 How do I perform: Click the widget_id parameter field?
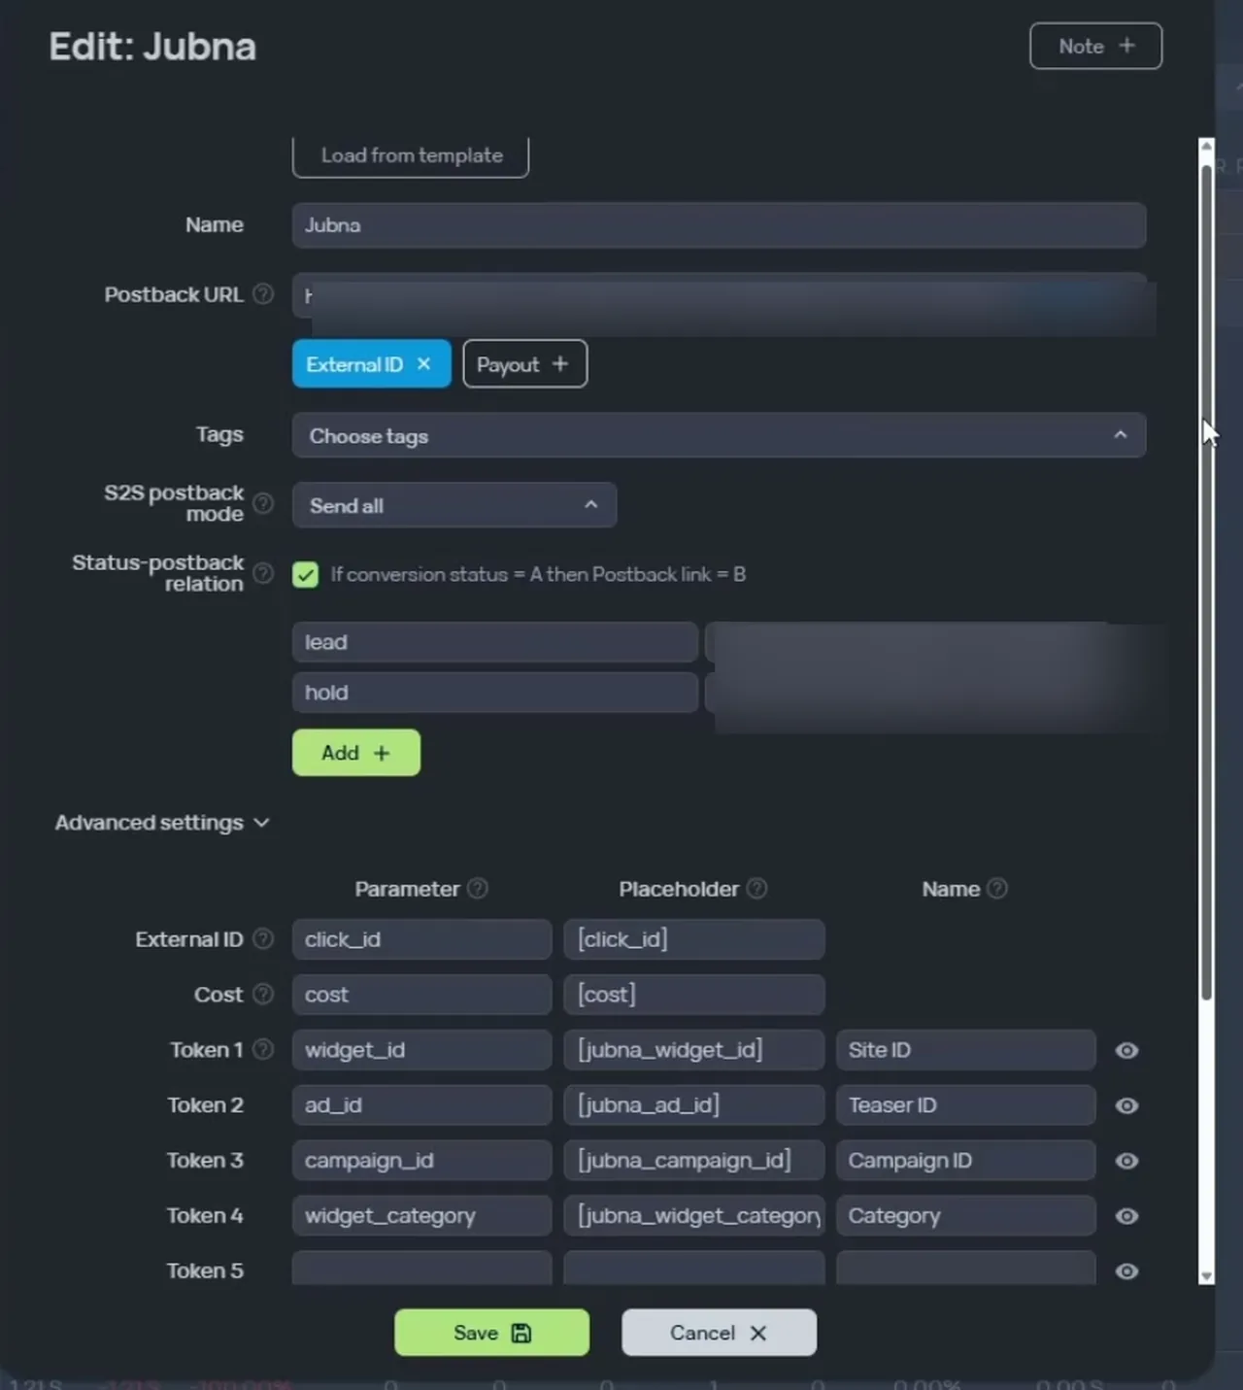tap(421, 1050)
